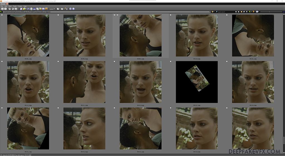This screenshot has height=156, width=285.
Task: Expand the address path history dropdown
Action: 210,12
